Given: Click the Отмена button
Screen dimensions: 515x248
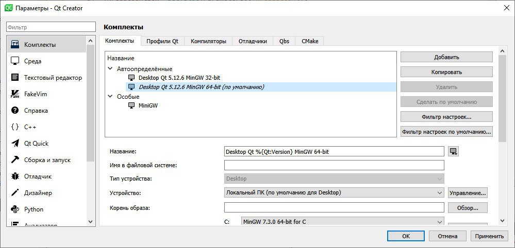Looking at the screenshot, I should coord(447,236).
